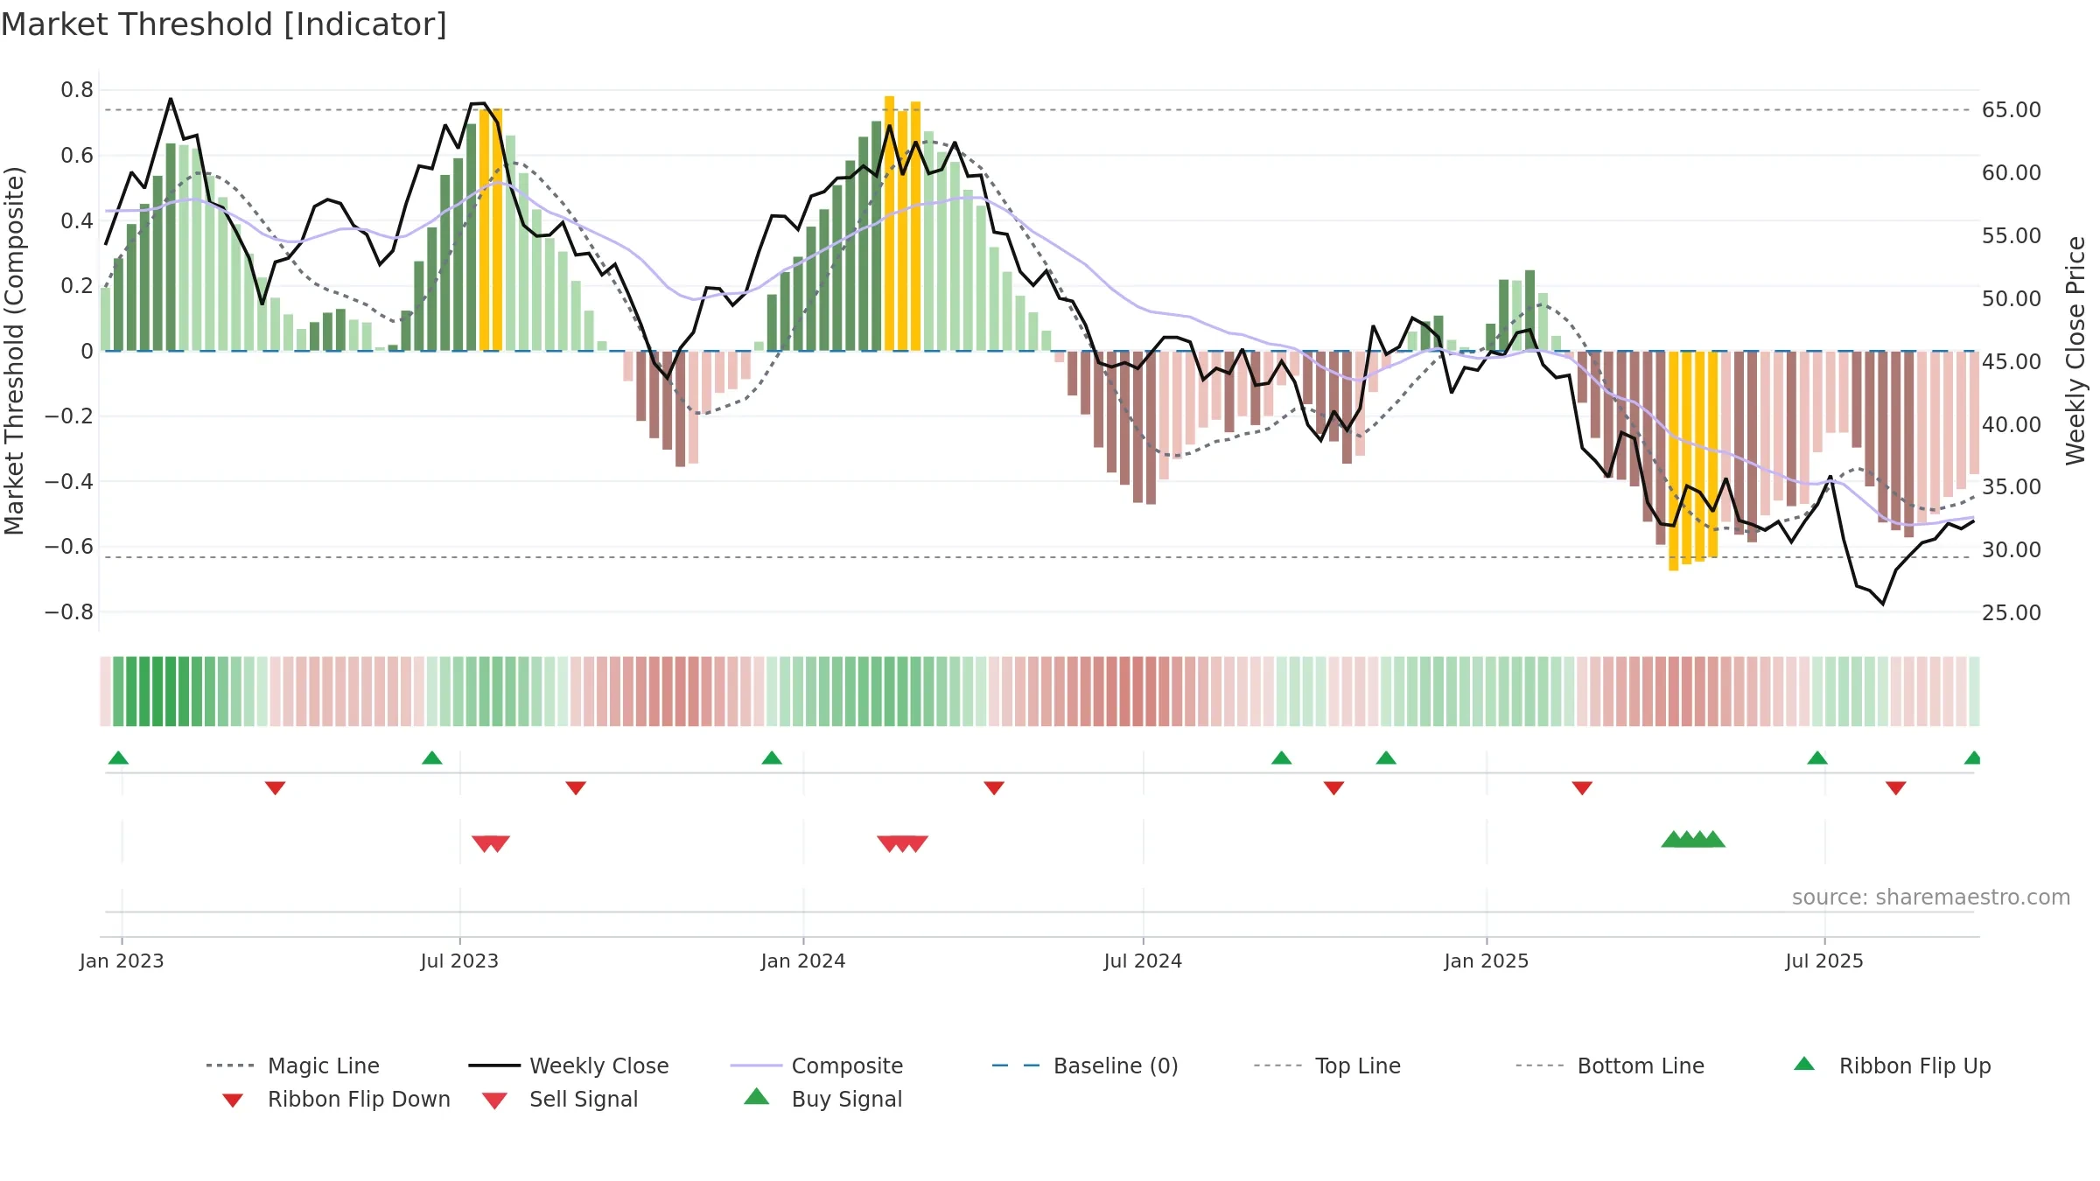Toggle the Magic Line legend entry
The image size is (2100, 1181).
coord(293,1066)
